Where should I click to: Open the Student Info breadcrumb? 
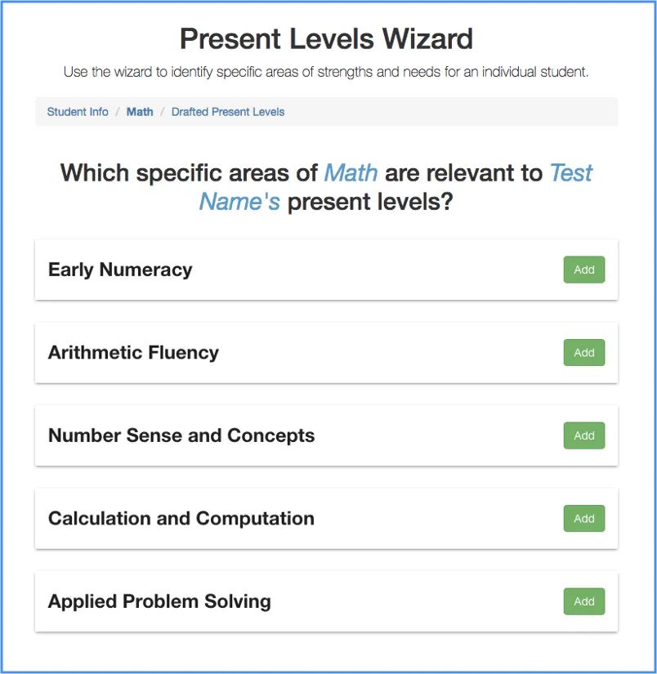pyautogui.click(x=78, y=112)
